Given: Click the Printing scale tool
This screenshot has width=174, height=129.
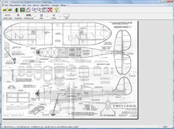Looking at the screenshot, I should 28,17.
